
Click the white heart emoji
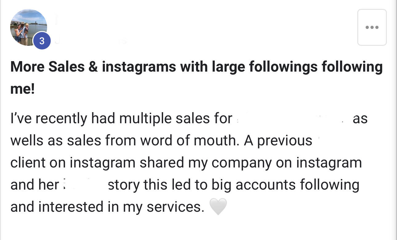pyautogui.click(x=218, y=207)
